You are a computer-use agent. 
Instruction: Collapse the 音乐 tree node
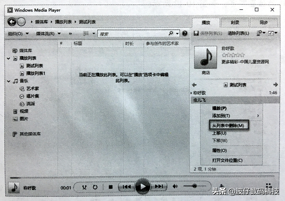8,81
